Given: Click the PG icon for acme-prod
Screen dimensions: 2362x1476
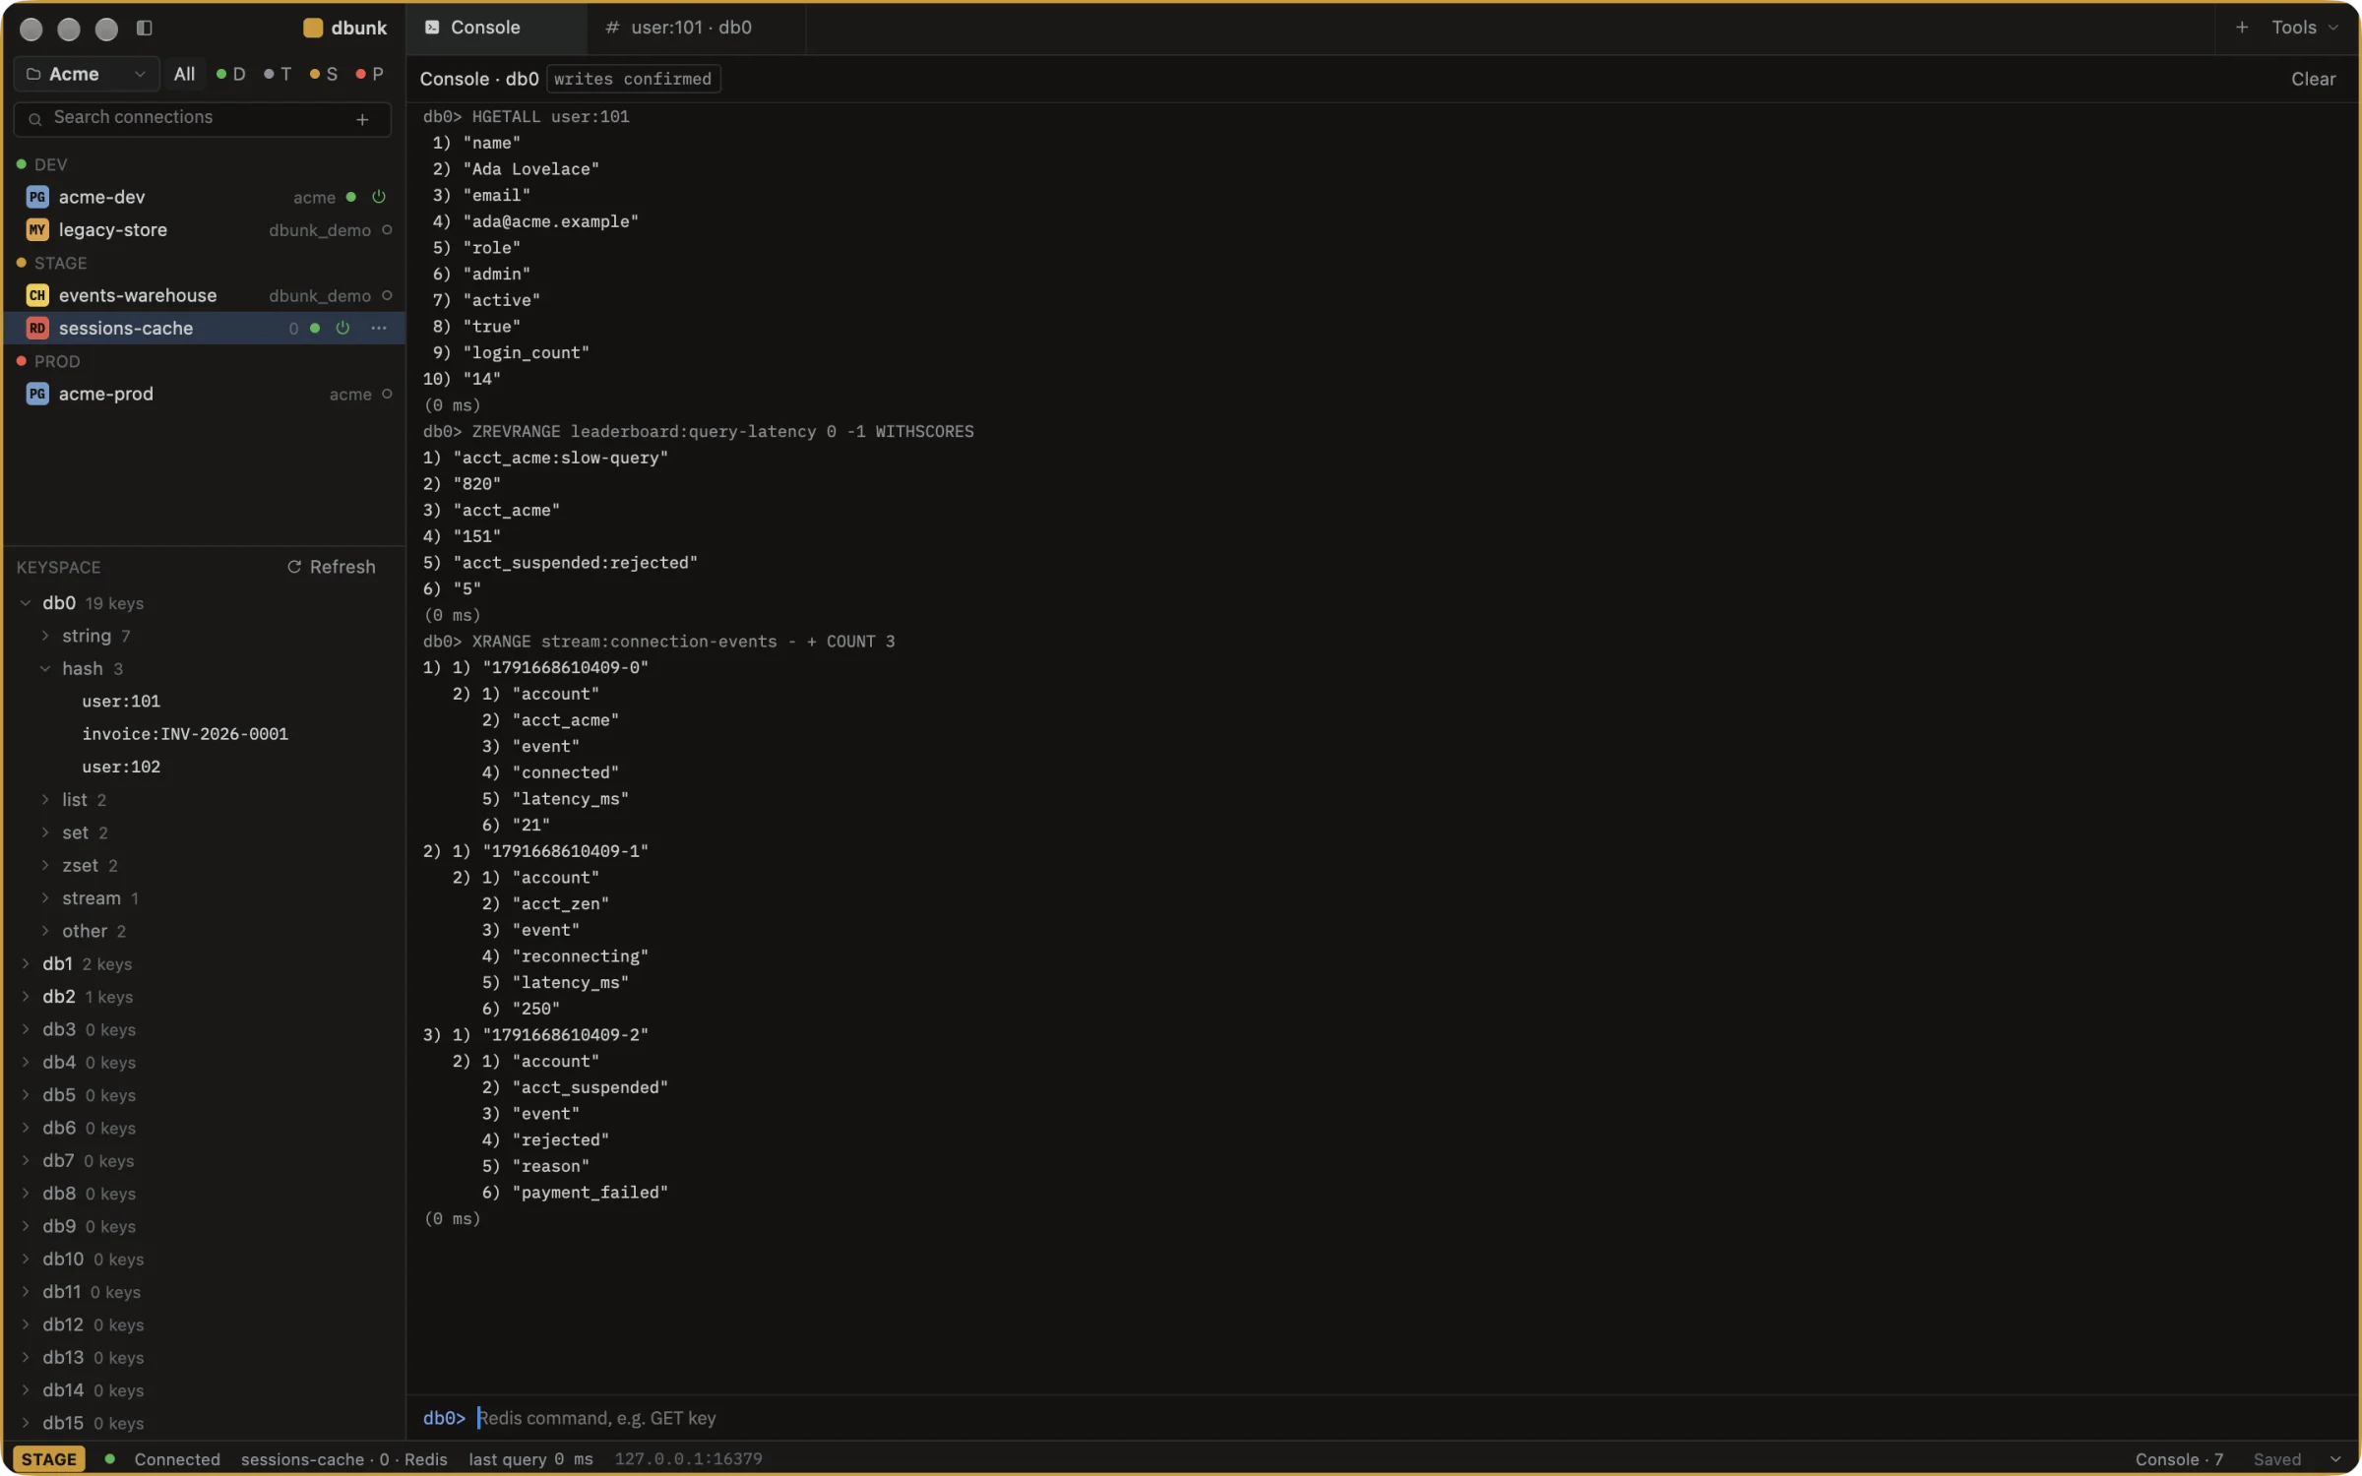Looking at the screenshot, I should click(37, 394).
